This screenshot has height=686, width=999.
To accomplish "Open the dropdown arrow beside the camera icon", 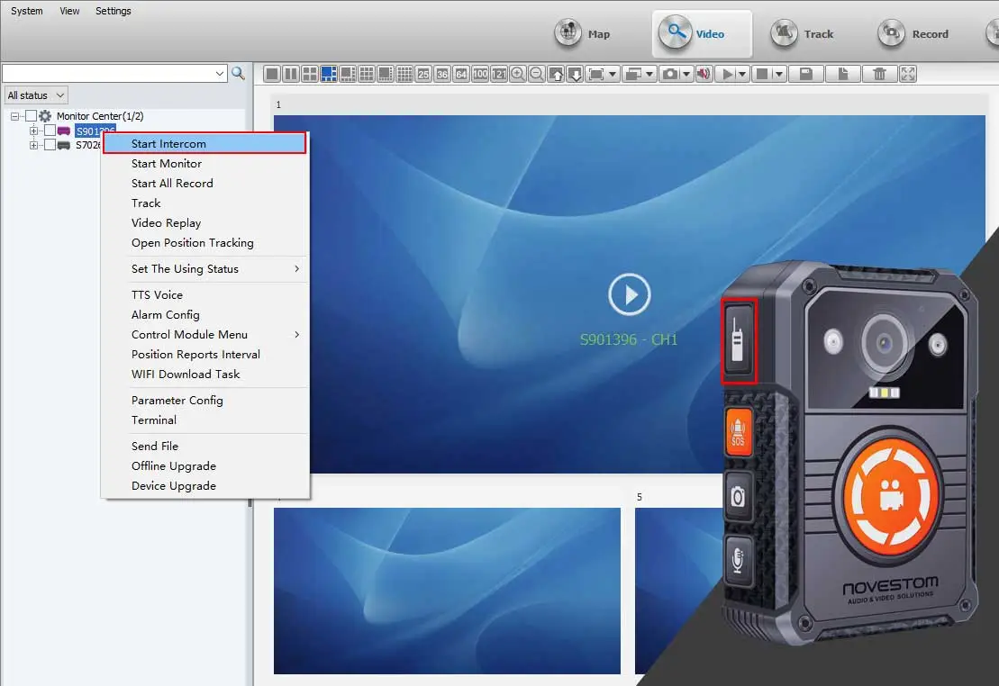I will pyautogui.click(x=686, y=74).
